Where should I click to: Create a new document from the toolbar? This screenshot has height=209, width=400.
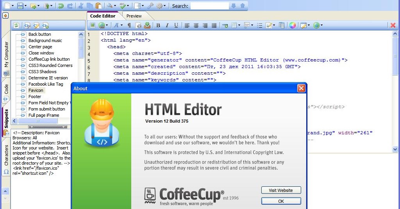tap(7, 5)
